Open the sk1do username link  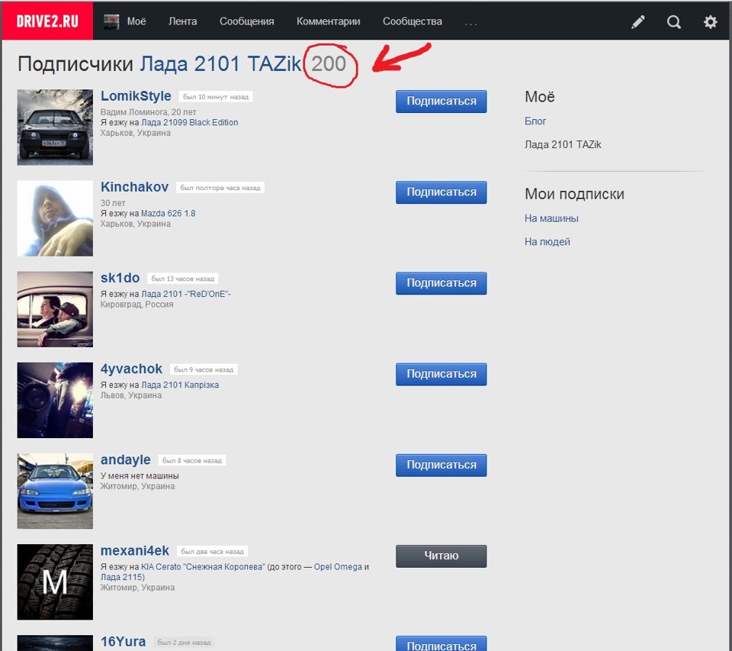120,278
